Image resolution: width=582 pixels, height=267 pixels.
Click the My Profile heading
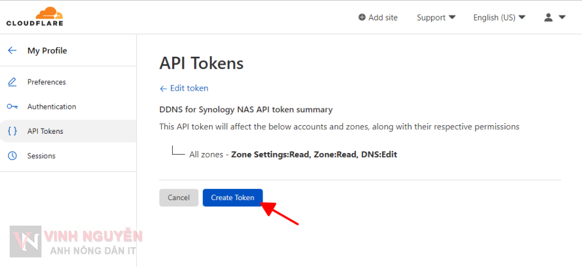(x=47, y=50)
